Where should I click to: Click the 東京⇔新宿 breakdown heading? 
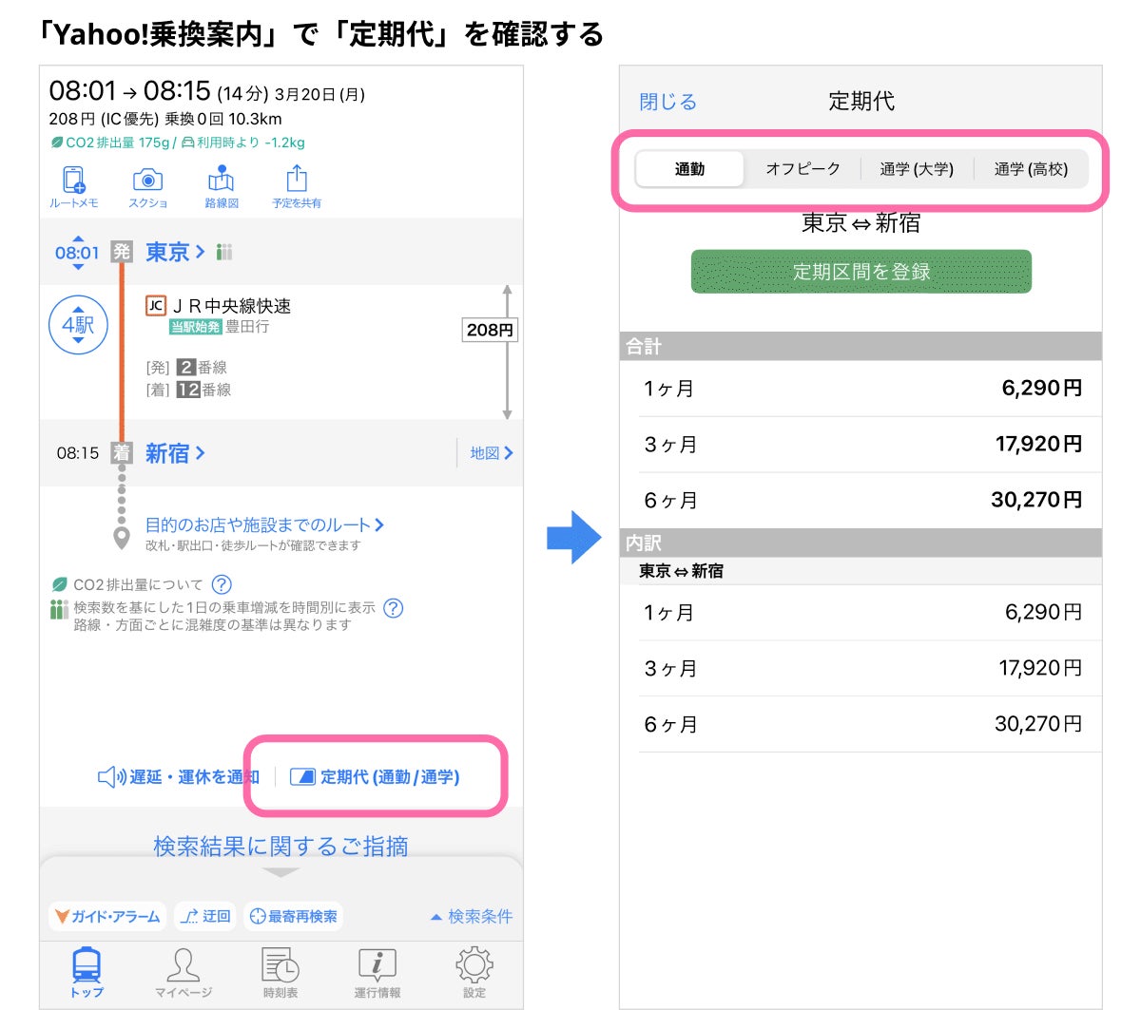681,571
